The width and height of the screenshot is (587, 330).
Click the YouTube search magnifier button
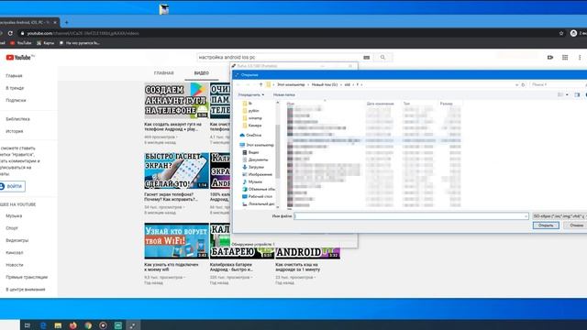(382, 57)
